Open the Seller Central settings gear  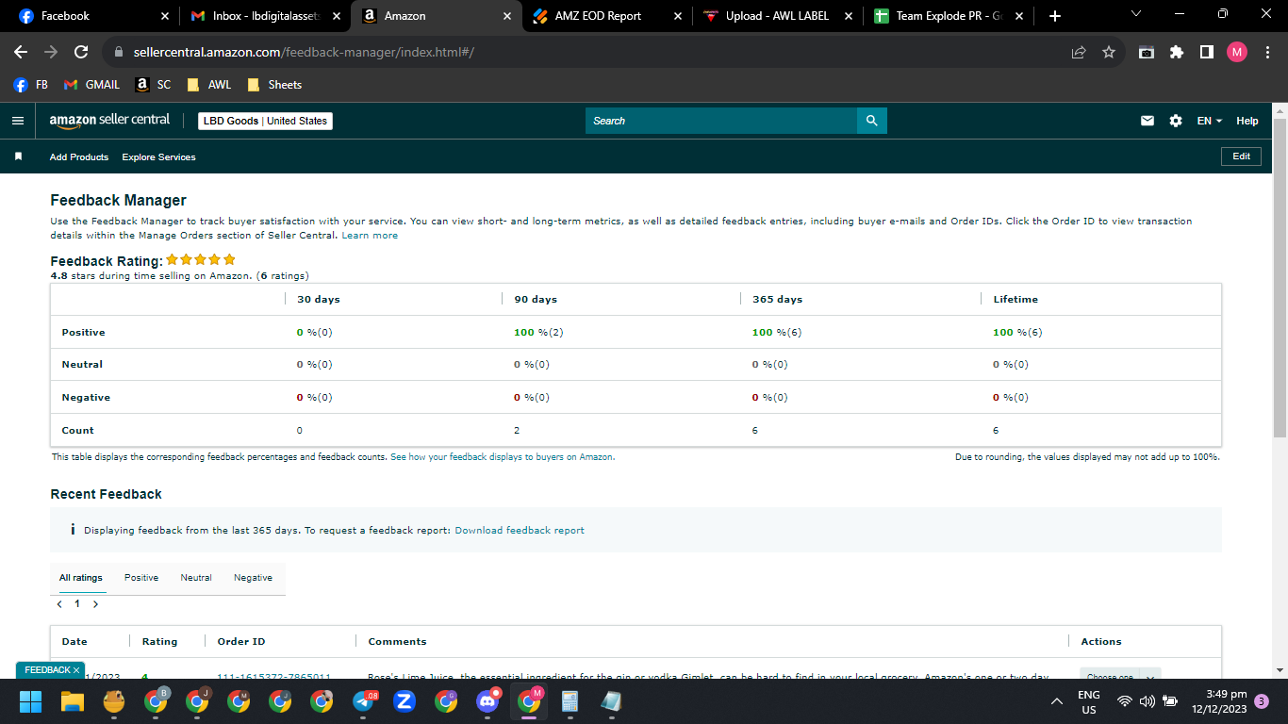pos(1176,121)
